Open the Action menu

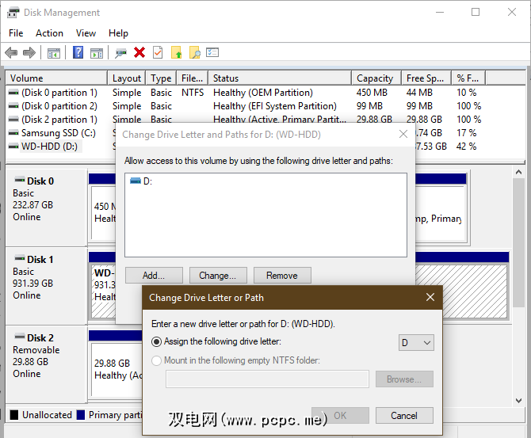coord(49,33)
